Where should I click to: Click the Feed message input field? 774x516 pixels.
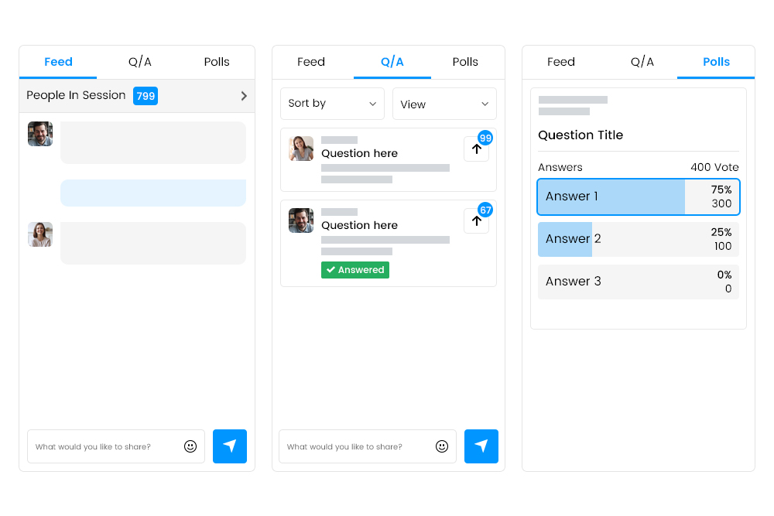(x=108, y=446)
